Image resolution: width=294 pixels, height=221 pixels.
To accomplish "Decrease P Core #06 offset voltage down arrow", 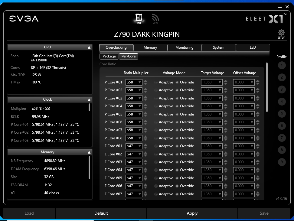I will pyautogui.click(x=258, y=124).
